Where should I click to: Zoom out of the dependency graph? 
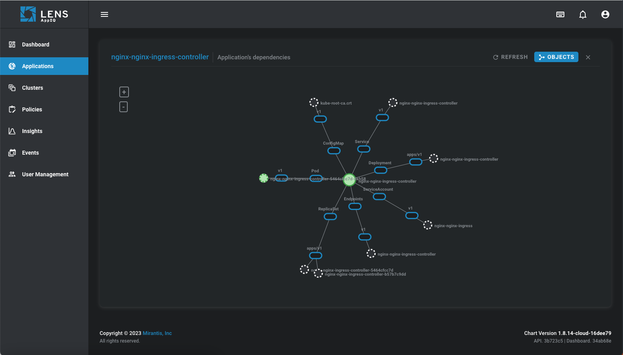coord(124,107)
